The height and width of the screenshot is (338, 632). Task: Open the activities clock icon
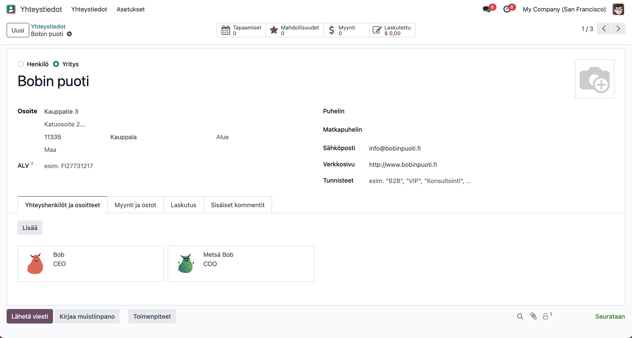[x=507, y=9]
